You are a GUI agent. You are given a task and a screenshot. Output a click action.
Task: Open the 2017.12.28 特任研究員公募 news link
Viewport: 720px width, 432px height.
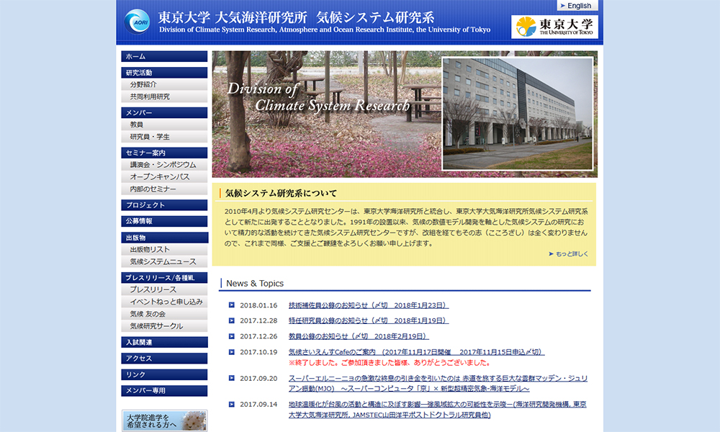(x=368, y=320)
